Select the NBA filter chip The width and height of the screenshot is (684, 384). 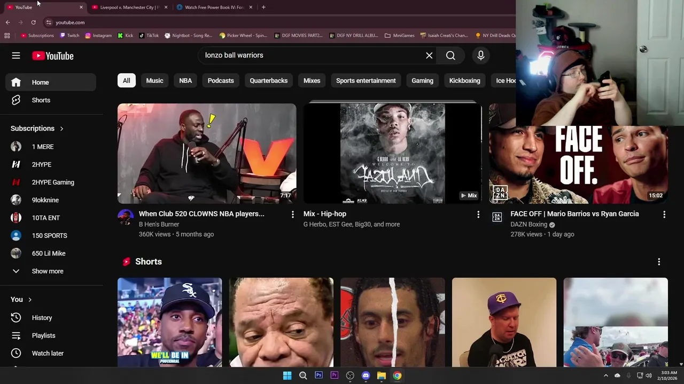point(185,81)
